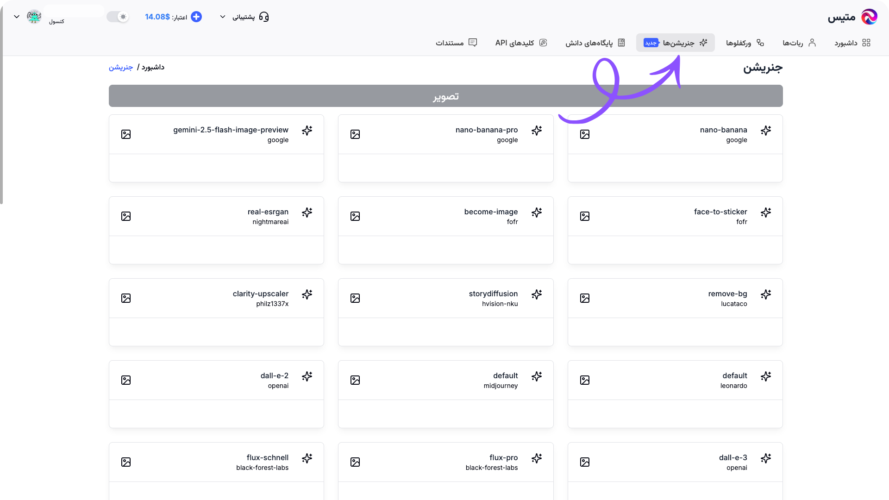Viewport: 889px width, 500px height.
Task: Click the image icon on dall-e-2 card
Action: pyautogui.click(x=126, y=380)
